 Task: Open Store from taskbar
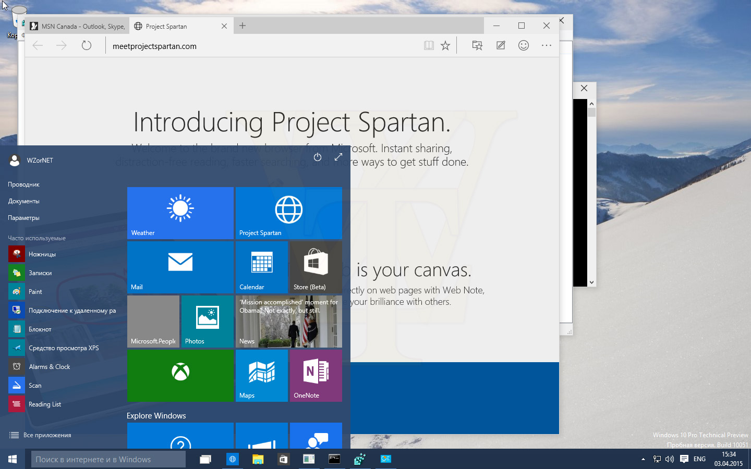pyautogui.click(x=283, y=459)
